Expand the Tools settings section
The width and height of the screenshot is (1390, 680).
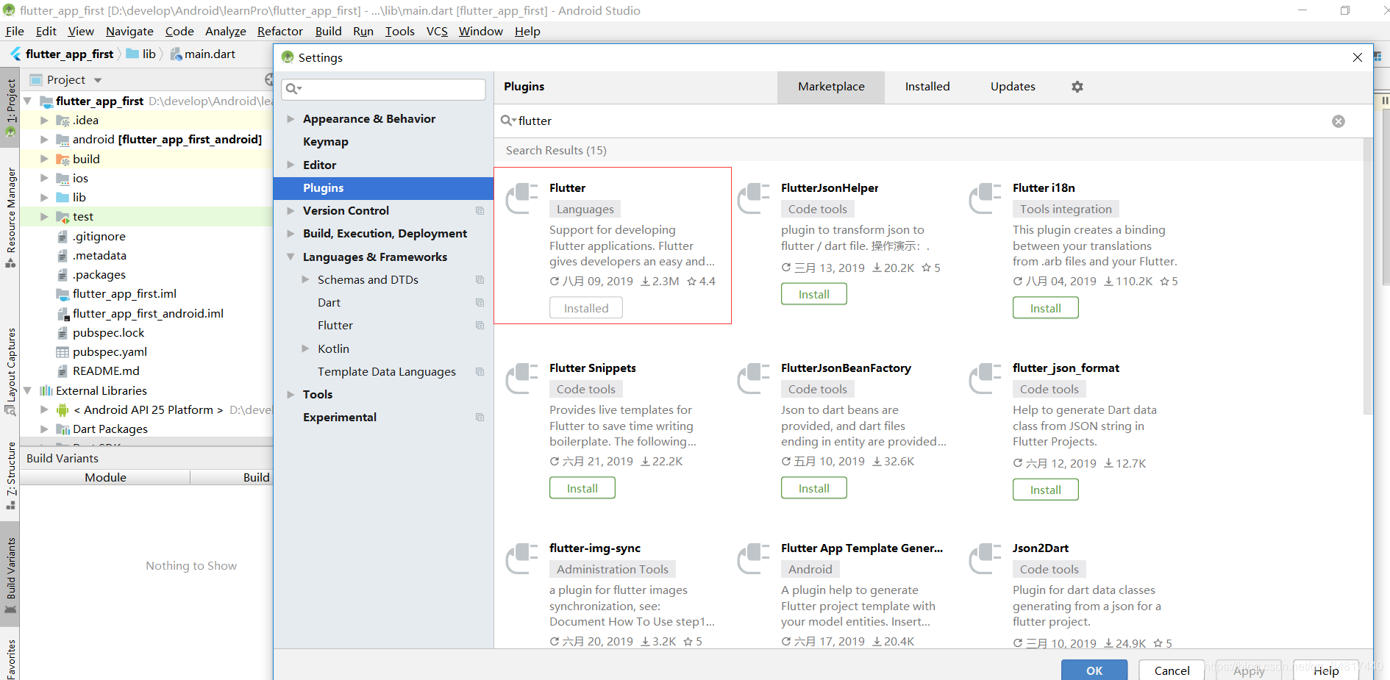coord(291,395)
